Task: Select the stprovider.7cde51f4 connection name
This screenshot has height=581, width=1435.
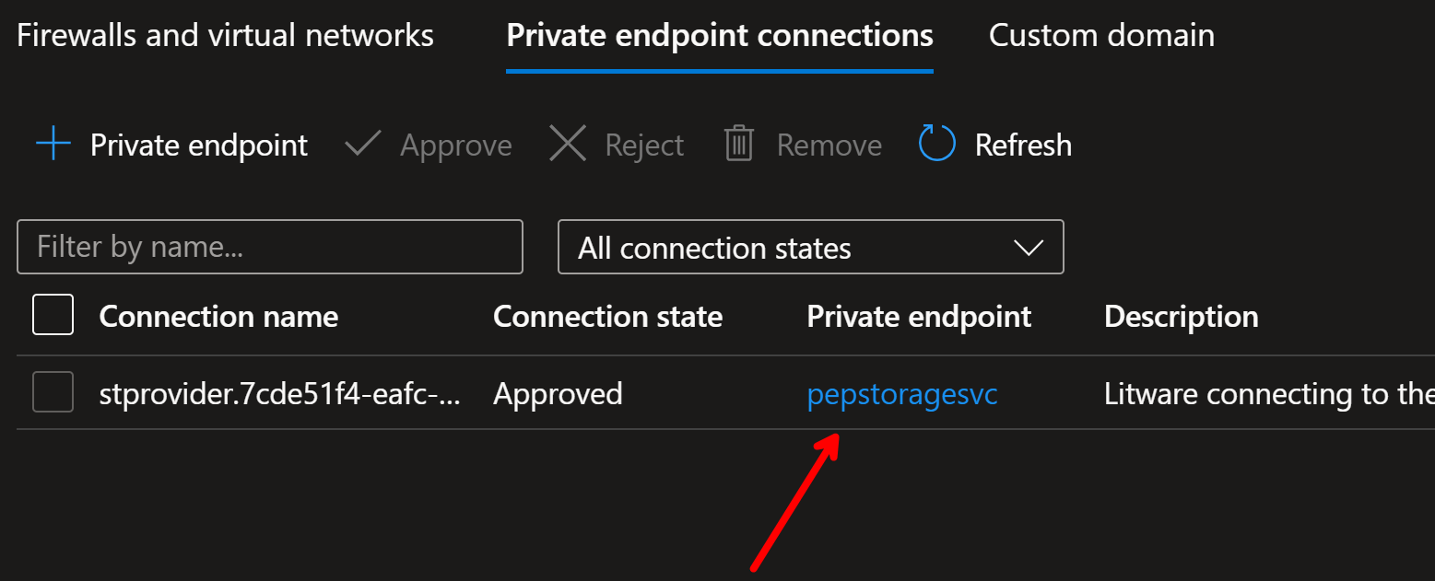Action: tap(280, 394)
